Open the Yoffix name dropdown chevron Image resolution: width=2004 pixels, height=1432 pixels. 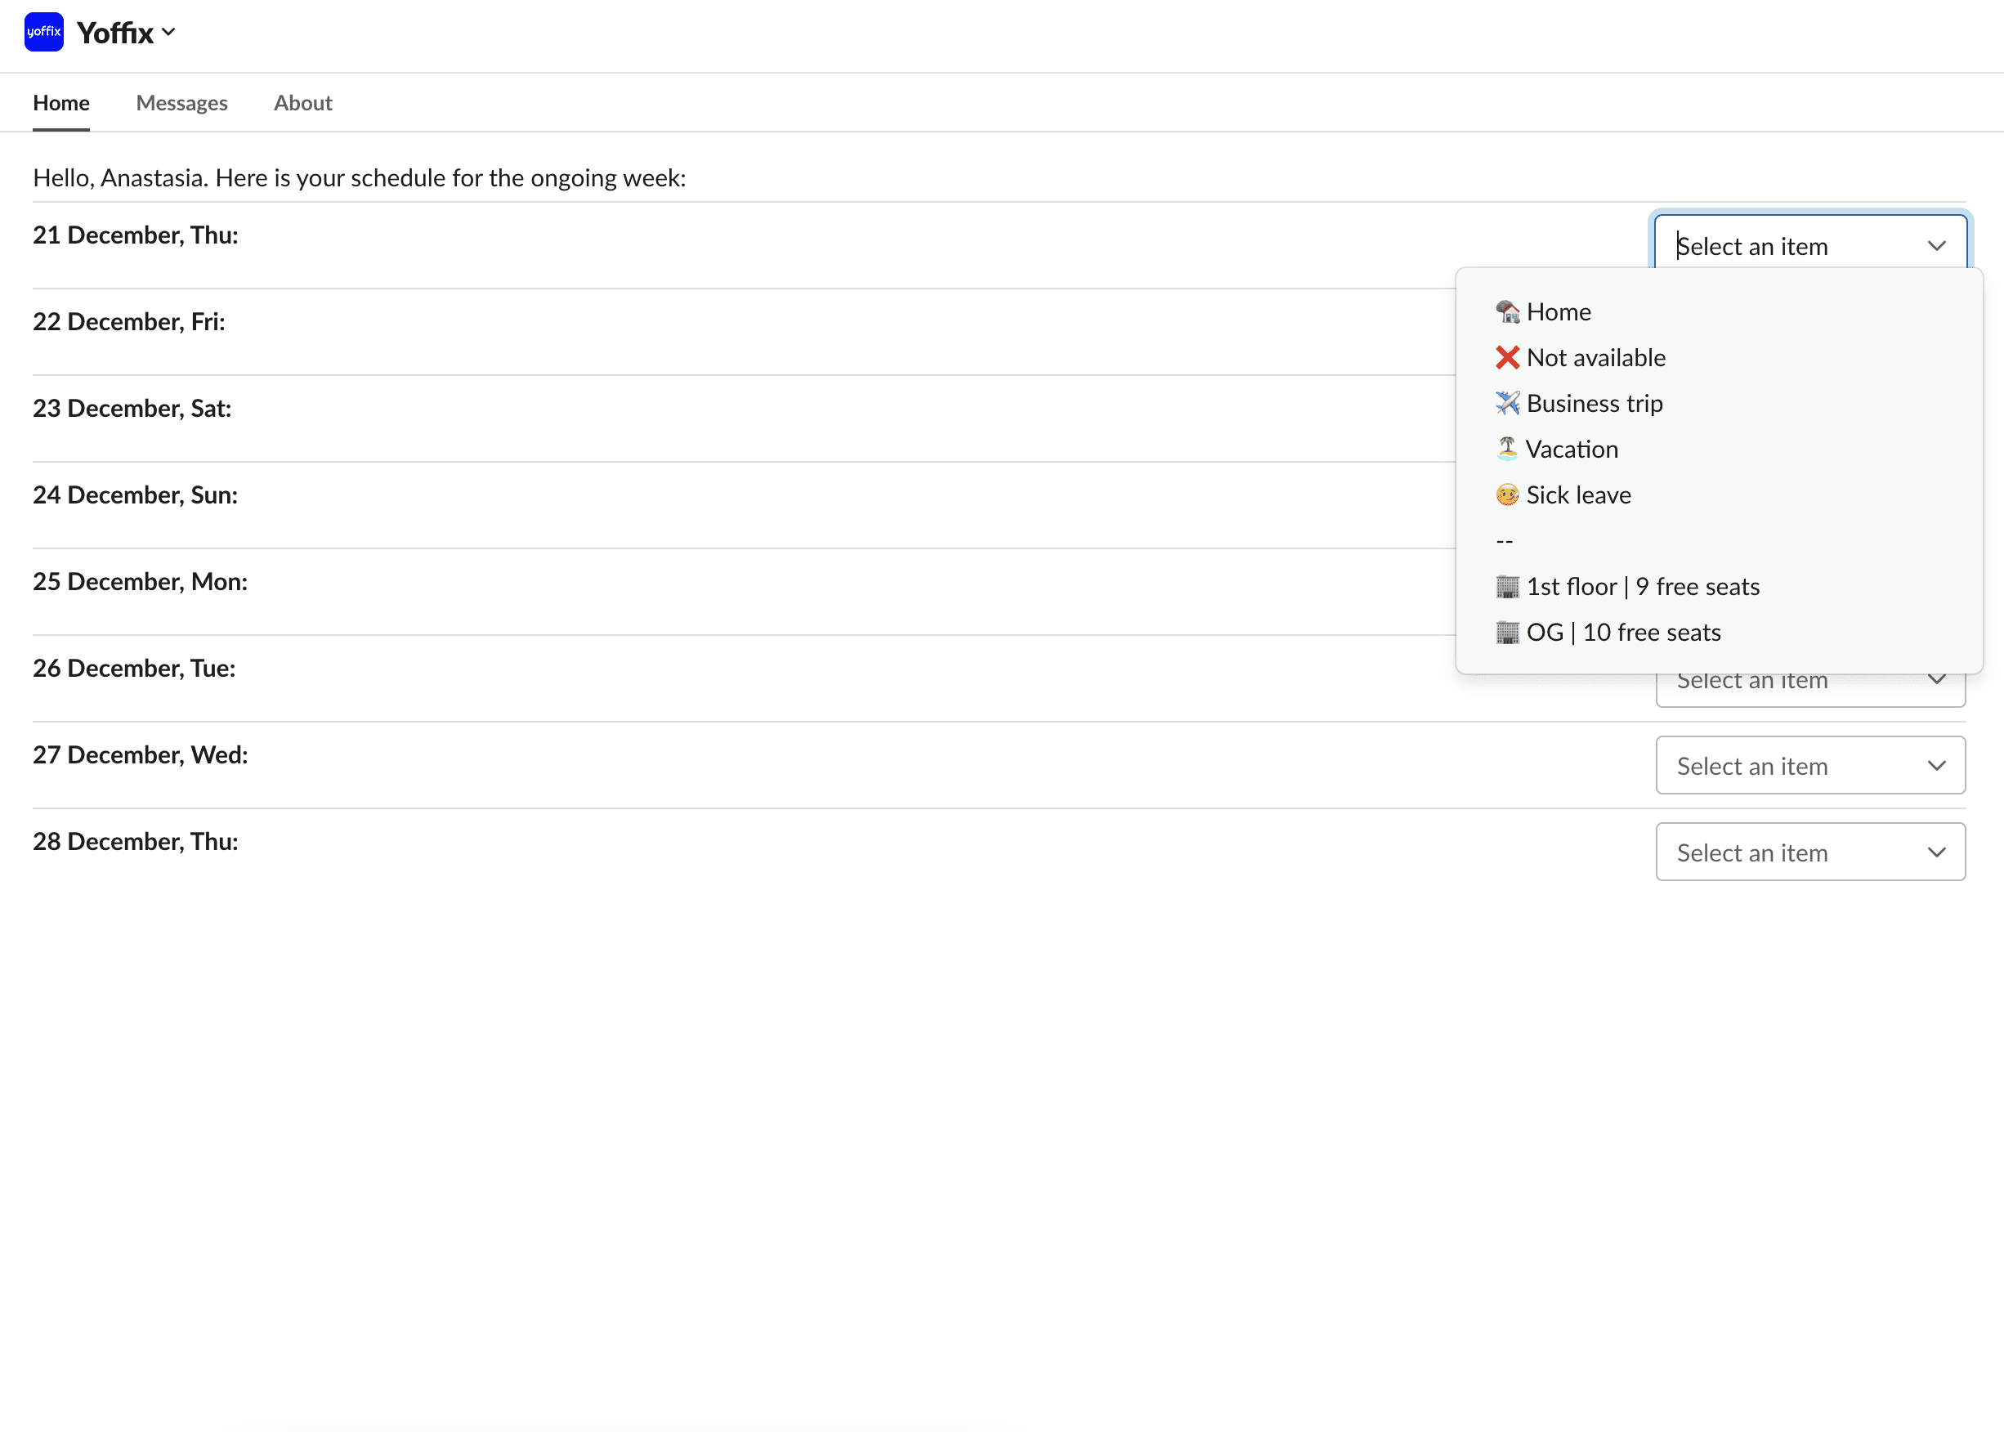[168, 33]
